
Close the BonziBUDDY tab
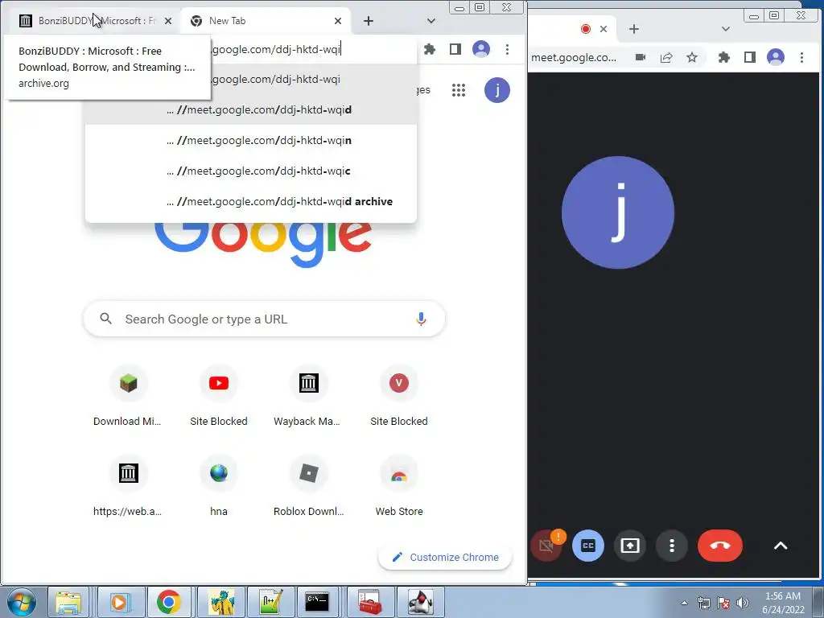(167, 21)
